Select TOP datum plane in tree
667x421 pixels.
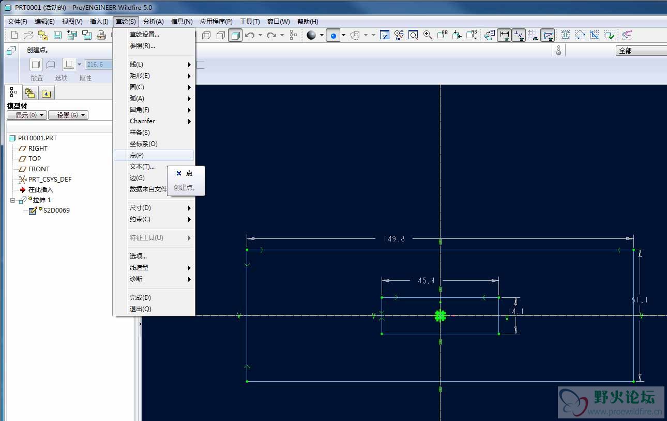(x=35, y=159)
